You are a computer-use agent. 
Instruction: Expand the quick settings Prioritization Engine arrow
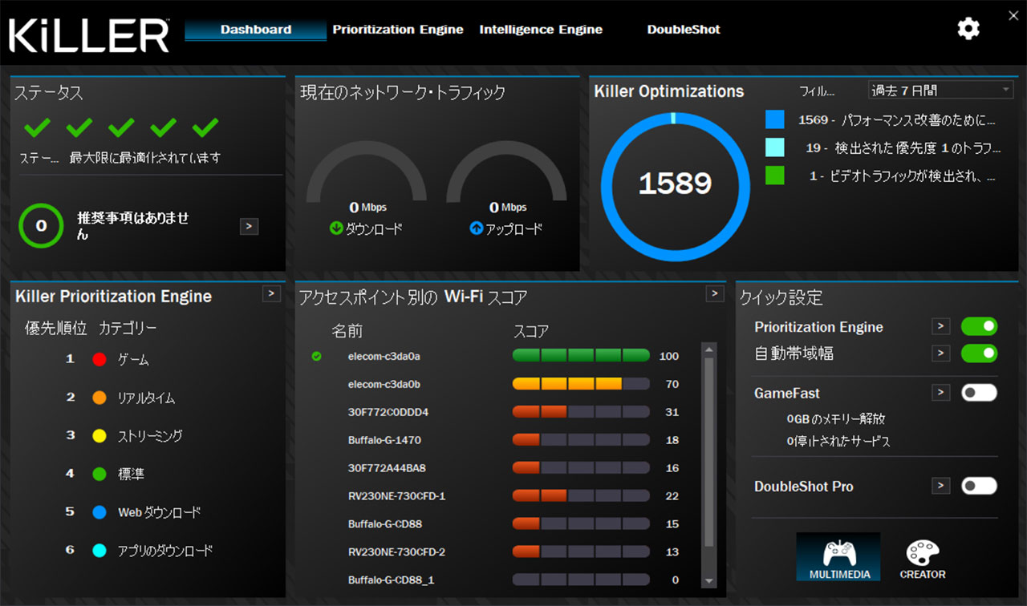[940, 326]
